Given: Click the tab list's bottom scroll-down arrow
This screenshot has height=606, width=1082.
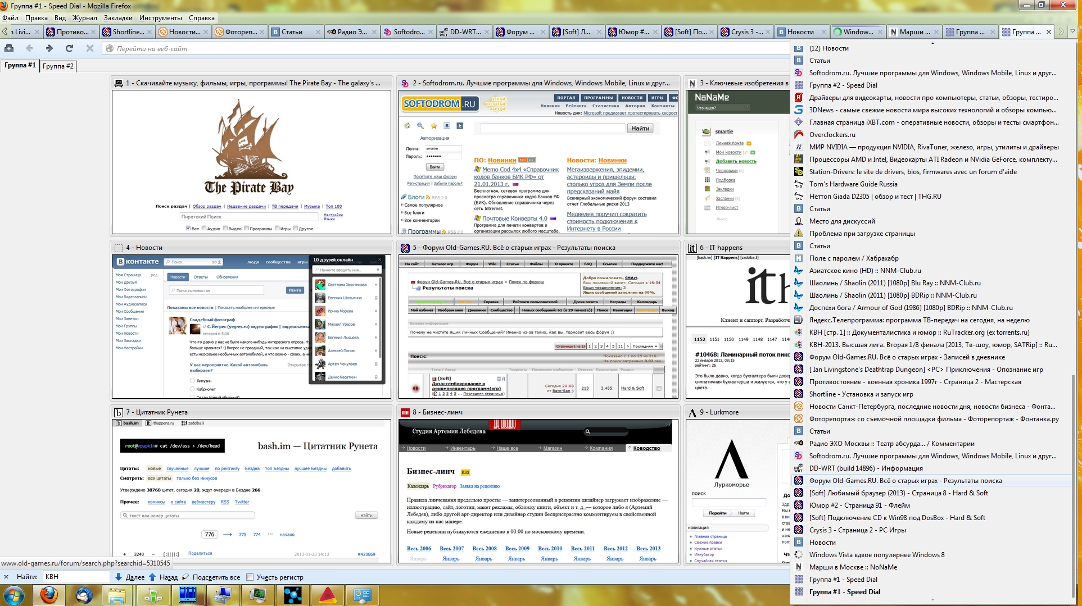Looking at the screenshot, I should pyautogui.click(x=932, y=600).
